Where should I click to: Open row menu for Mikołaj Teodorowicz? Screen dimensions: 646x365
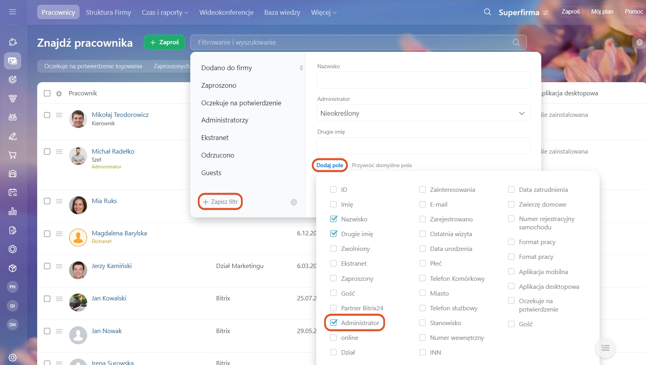(59, 115)
